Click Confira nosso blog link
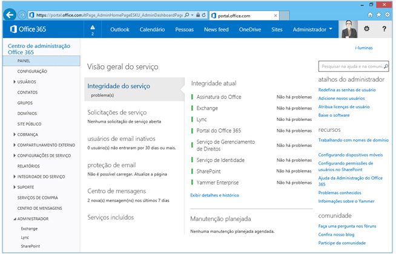The height and width of the screenshot is (254, 396). pyautogui.click(x=336, y=235)
